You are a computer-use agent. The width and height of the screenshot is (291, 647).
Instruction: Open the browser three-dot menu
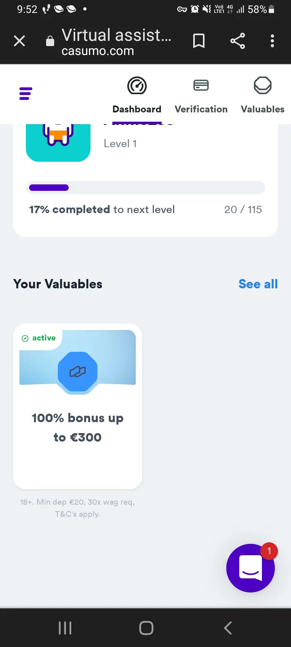(272, 41)
